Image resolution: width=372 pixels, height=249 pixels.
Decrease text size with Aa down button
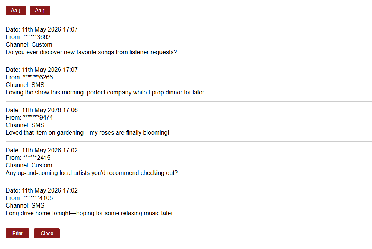16,11
